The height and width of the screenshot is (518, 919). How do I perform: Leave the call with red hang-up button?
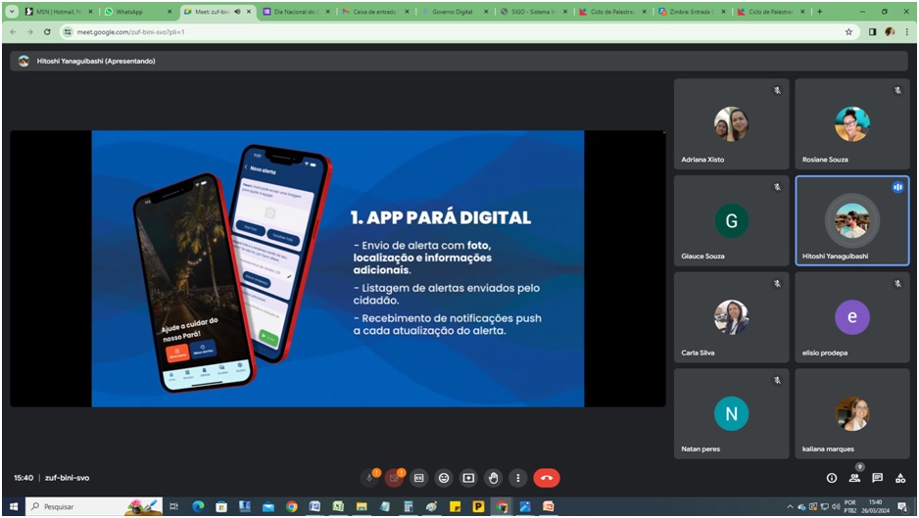pos(547,478)
